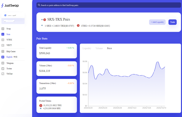
Task: Switch chart to Volume tab
Action: pos(99,48)
